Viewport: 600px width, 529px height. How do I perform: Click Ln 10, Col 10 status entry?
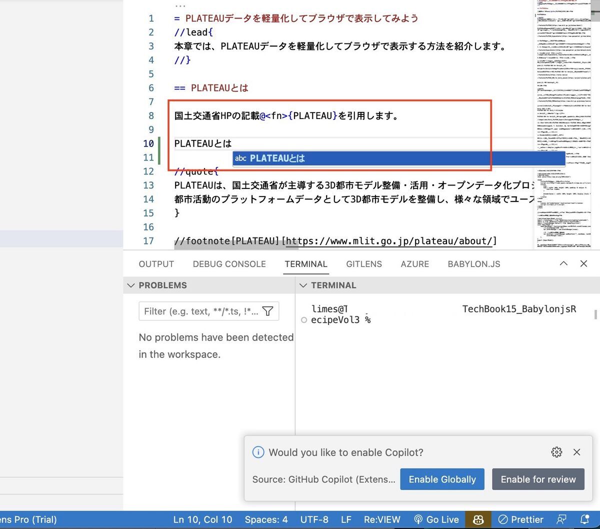[x=202, y=519]
